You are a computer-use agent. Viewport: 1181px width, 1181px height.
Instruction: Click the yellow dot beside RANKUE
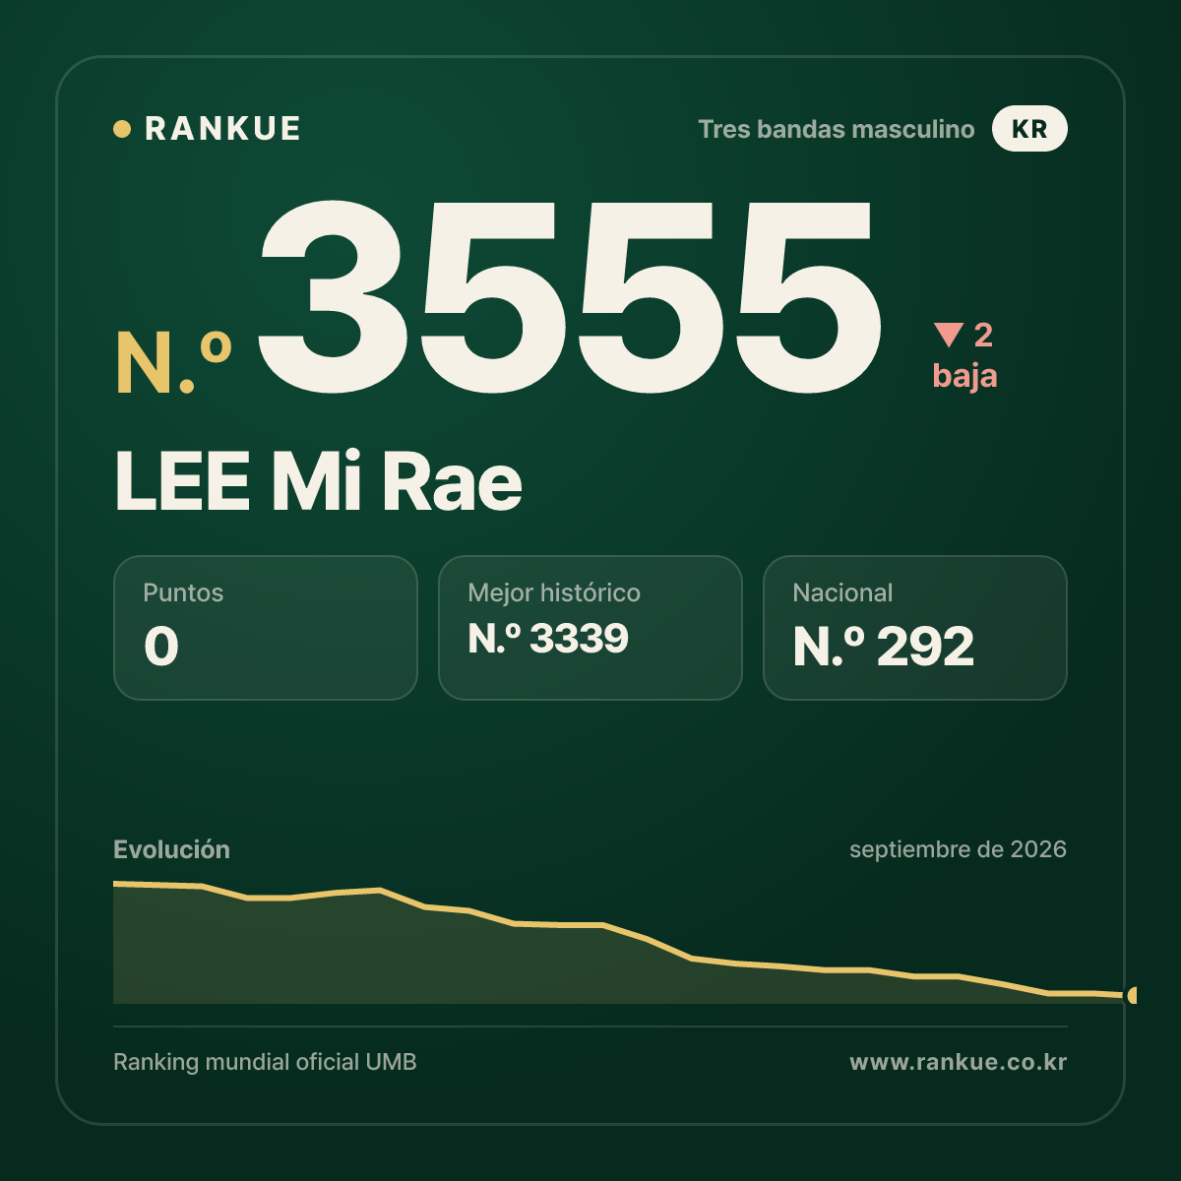pyautogui.click(x=122, y=129)
